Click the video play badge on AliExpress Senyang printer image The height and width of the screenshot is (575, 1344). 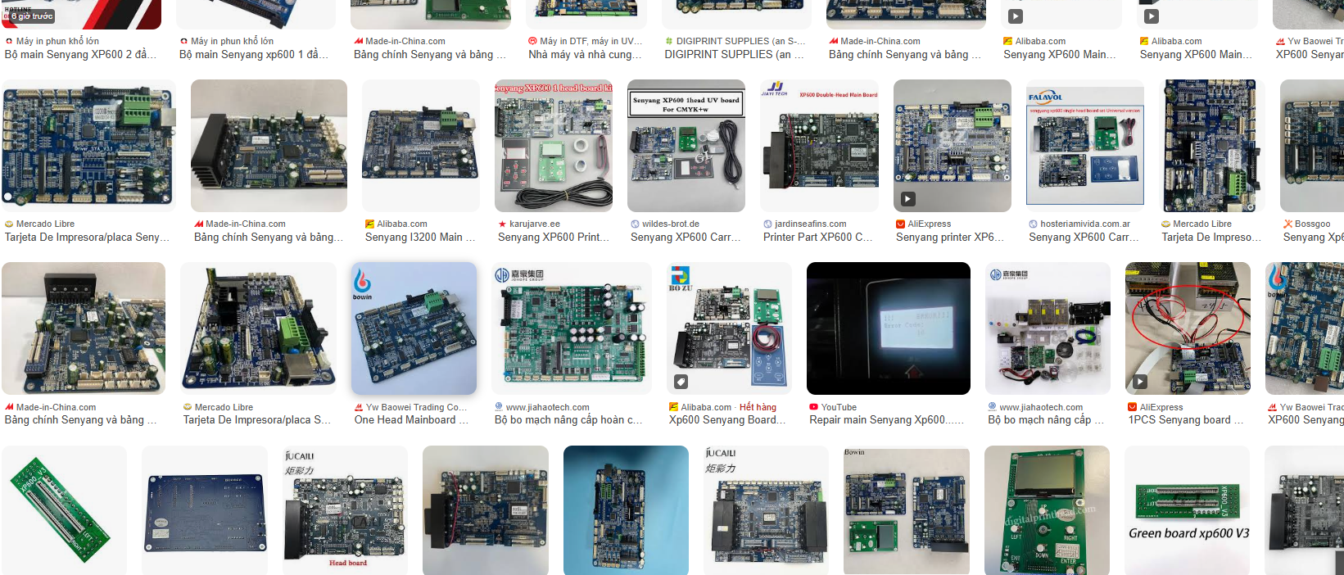(907, 199)
